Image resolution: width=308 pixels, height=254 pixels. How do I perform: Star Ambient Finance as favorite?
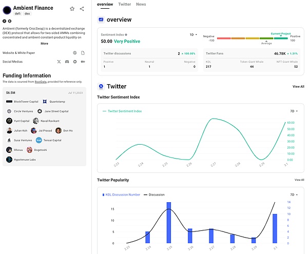point(72,9)
